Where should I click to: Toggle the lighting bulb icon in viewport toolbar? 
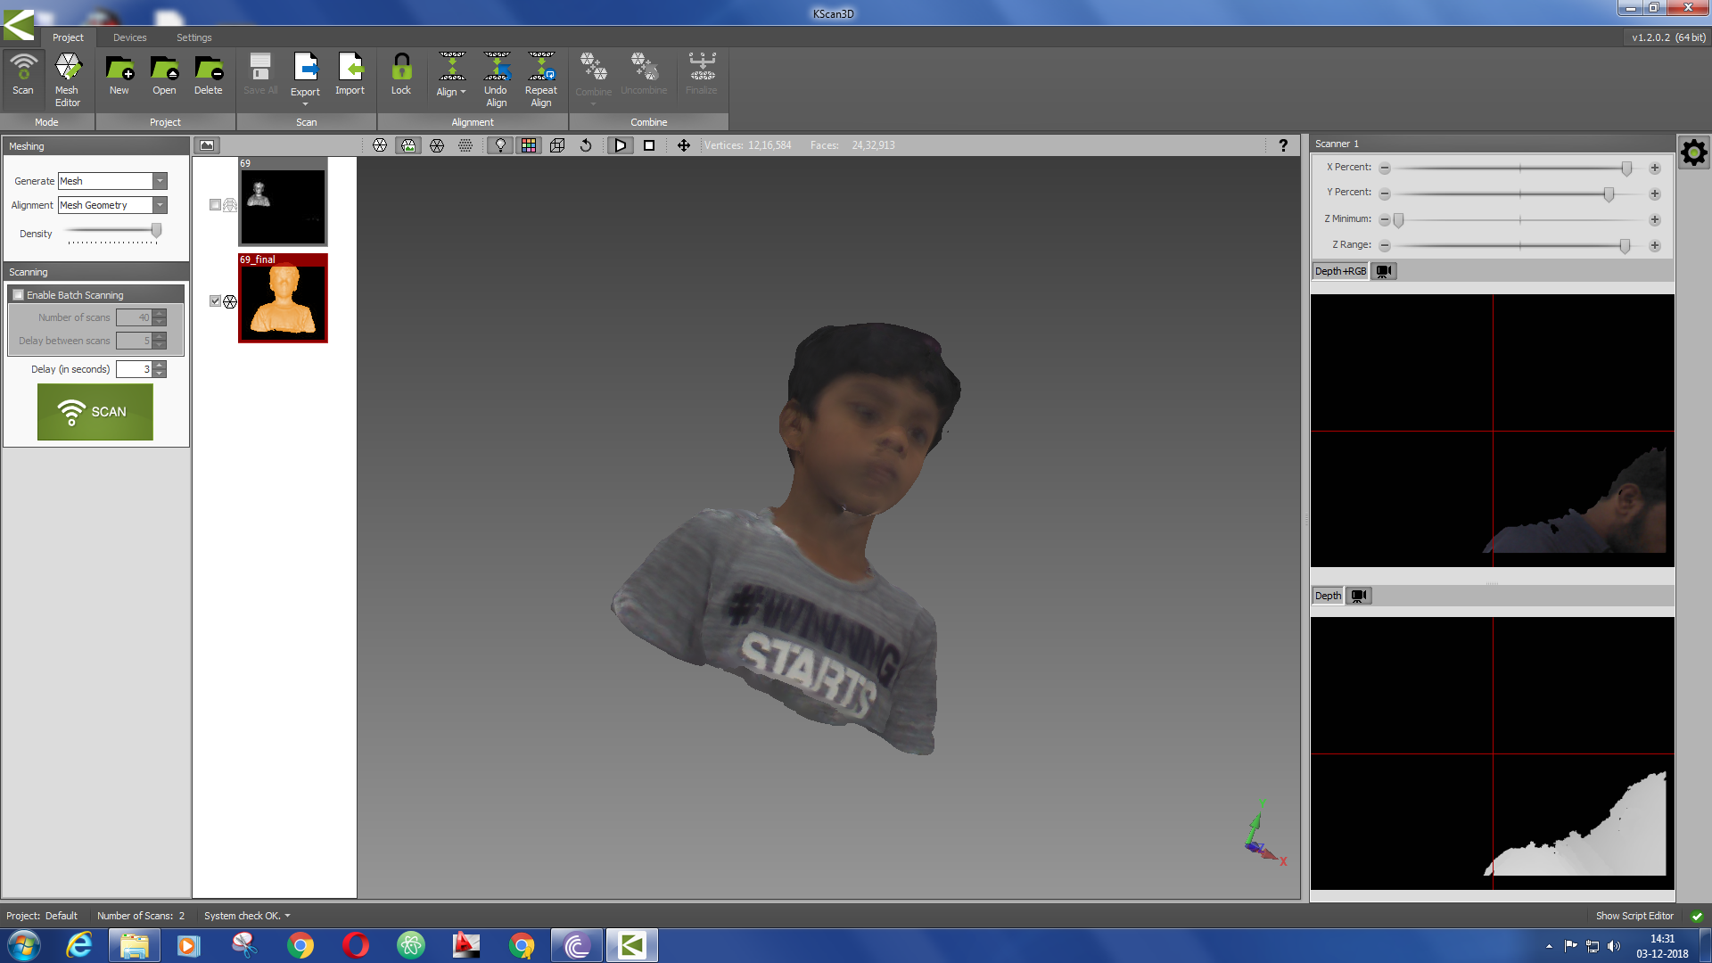[x=500, y=145]
